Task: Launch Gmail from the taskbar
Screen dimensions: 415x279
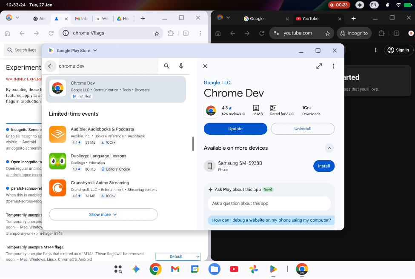Action: (175, 269)
